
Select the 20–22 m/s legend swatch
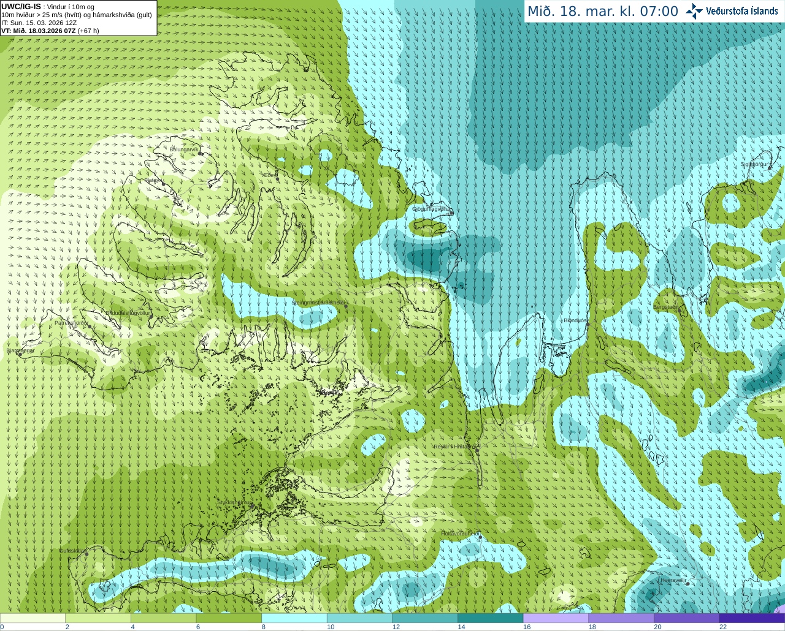point(687,618)
